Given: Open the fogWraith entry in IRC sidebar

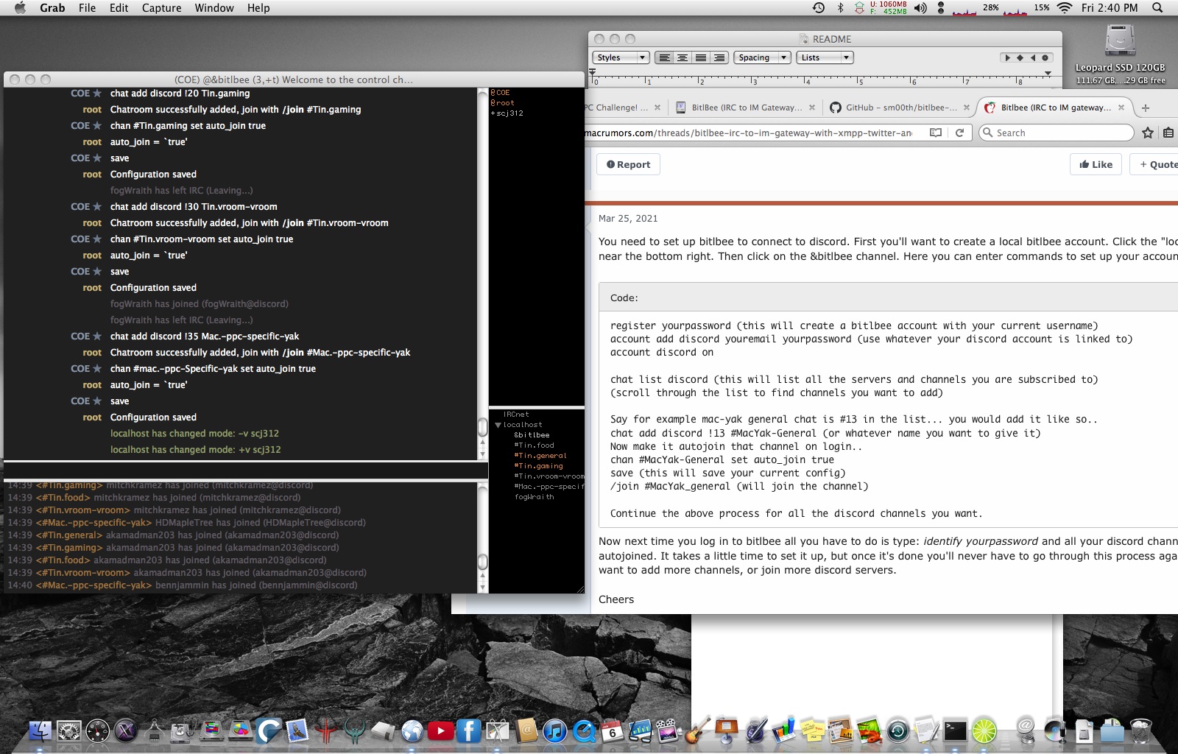Looking at the screenshot, I should [534, 497].
